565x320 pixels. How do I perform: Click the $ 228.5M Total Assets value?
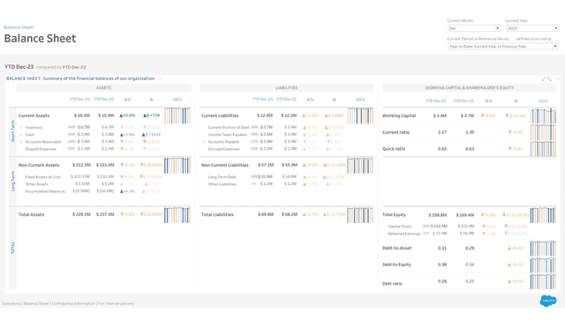[81, 214]
